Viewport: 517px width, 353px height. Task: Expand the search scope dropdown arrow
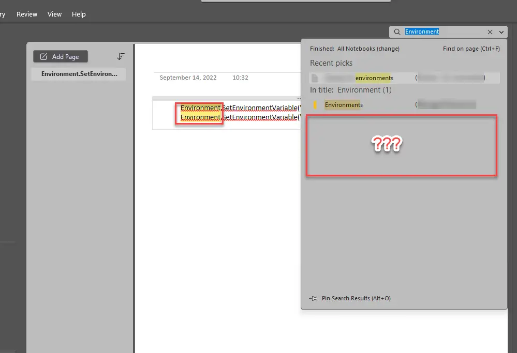[x=501, y=32]
